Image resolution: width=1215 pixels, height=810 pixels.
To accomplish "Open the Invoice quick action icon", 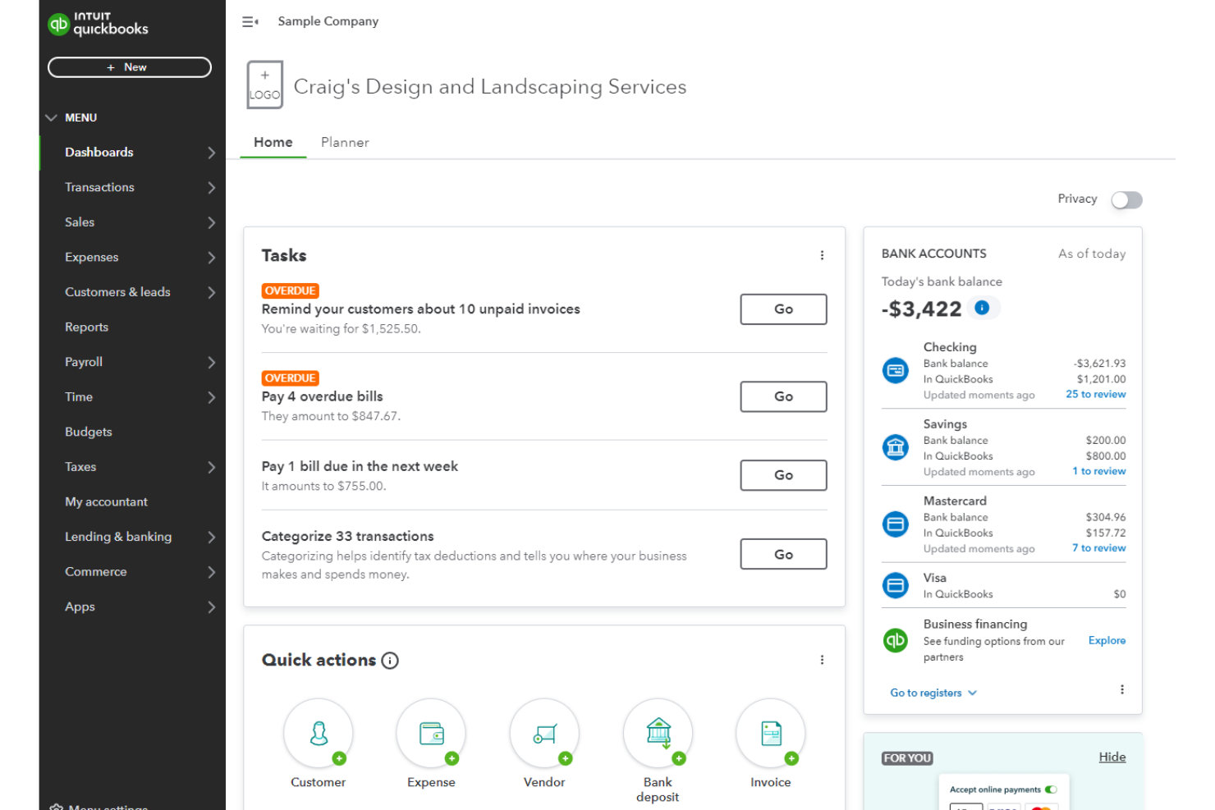I will tap(769, 733).
